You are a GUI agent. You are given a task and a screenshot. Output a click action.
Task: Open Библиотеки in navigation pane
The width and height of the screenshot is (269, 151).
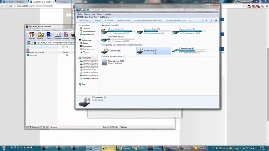click(x=85, y=40)
